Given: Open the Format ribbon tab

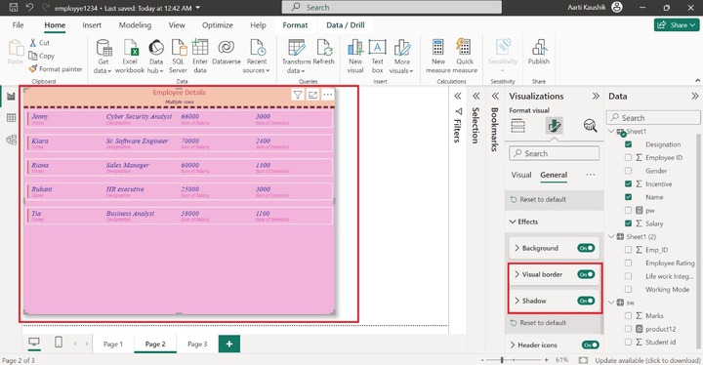Looking at the screenshot, I should pos(295,25).
